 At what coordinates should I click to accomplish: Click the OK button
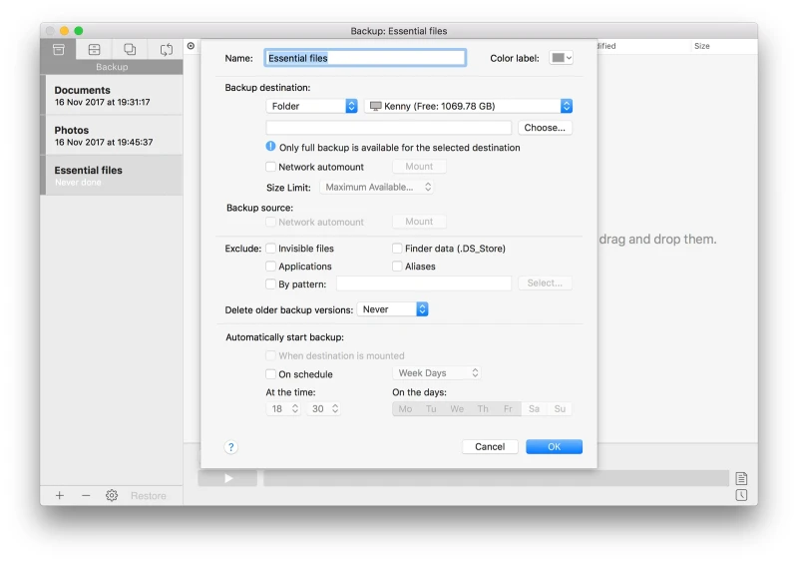tap(554, 447)
